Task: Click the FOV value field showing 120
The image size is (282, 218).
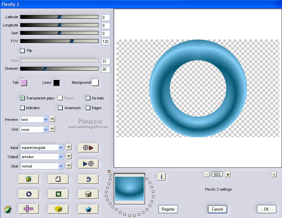Action: coord(106,41)
